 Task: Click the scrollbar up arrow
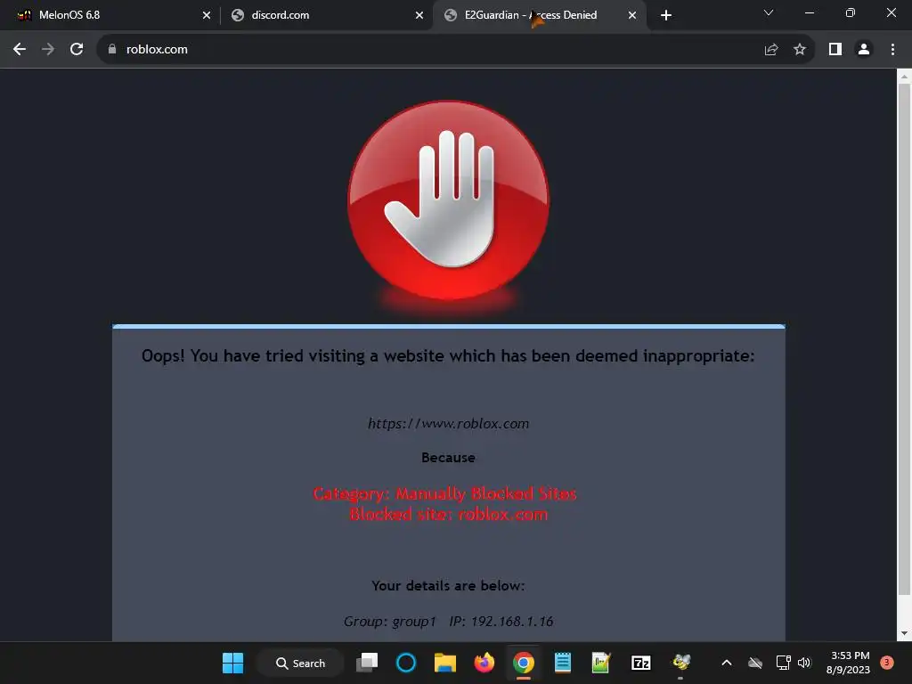point(904,76)
